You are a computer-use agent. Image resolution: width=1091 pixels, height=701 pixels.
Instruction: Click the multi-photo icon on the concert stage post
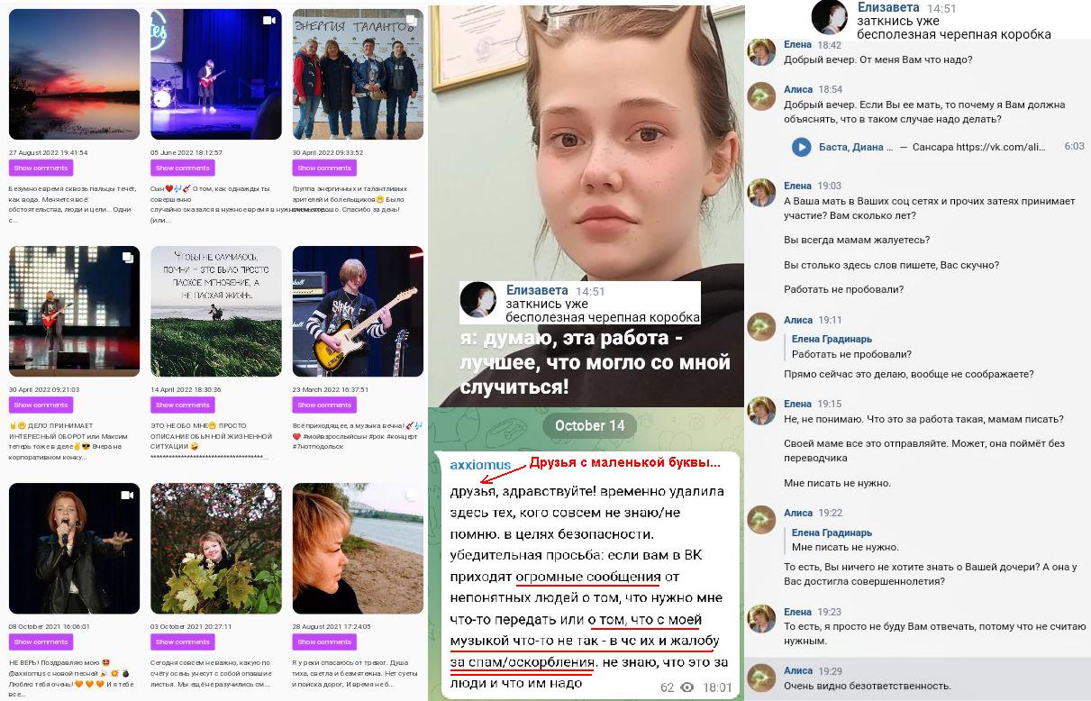pos(127,258)
